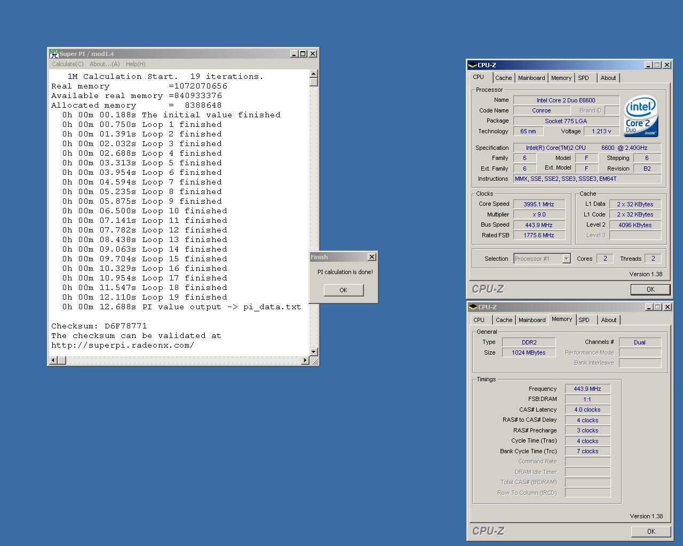Screen dimensions: 683x546
Task: Click the Rated FSB value 1775.6 MHz
Action: (539, 235)
